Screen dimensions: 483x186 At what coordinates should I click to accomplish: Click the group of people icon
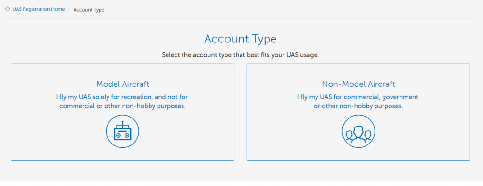click(358, 131)
